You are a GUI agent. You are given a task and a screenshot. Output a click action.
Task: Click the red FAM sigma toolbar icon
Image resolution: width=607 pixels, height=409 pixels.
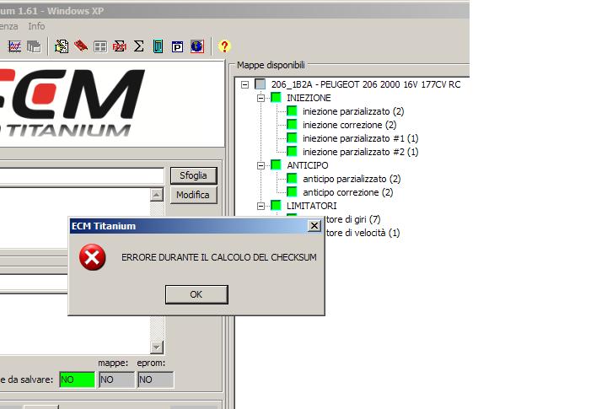click(119, 46)
